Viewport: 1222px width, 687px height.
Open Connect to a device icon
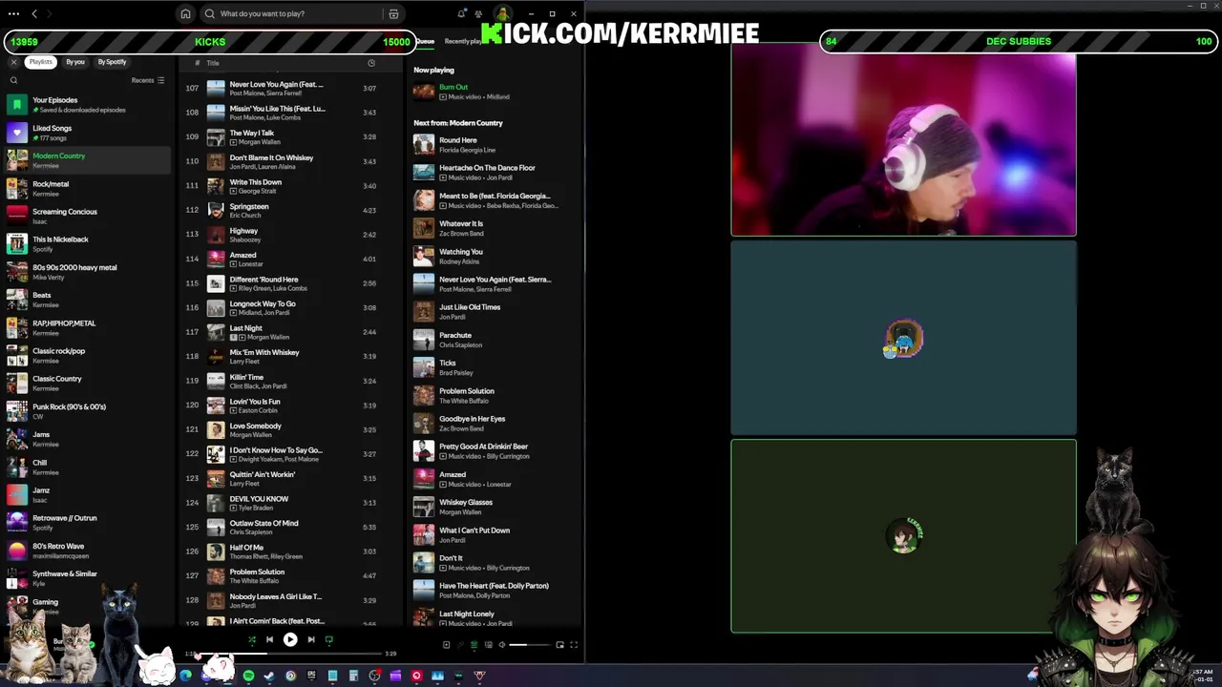point(488,645)
